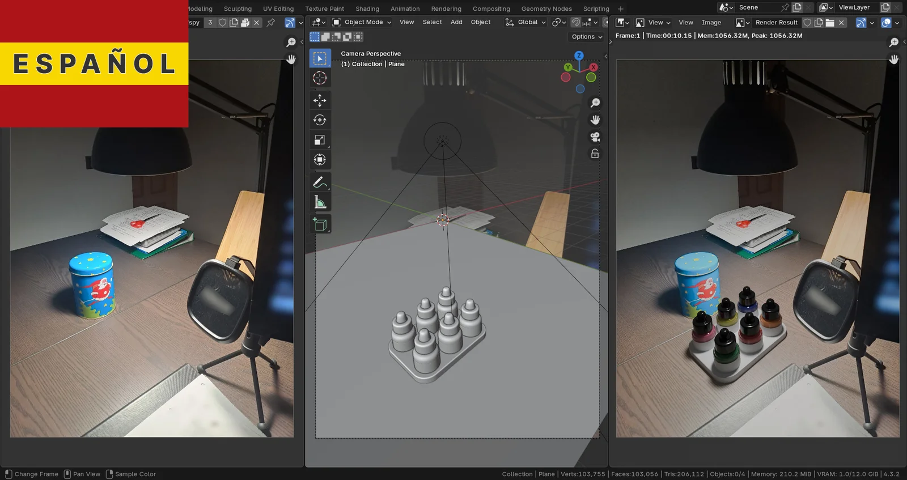This screenshot has width=907, height=480.
Task: Expand the Global transform orientation dropdown
Action: pos(527,22)
